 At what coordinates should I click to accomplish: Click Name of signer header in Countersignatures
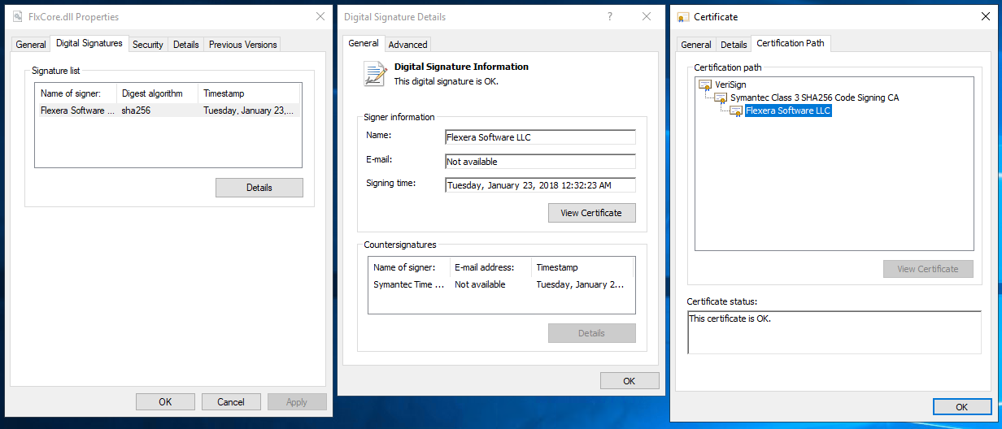(x=409, y=267)
